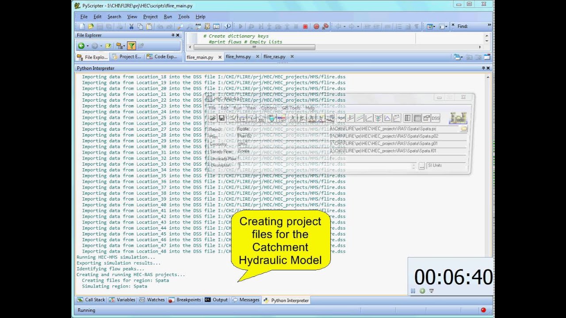Open the View menu in PyScripter
566x318 pixels.
point(132,16)
